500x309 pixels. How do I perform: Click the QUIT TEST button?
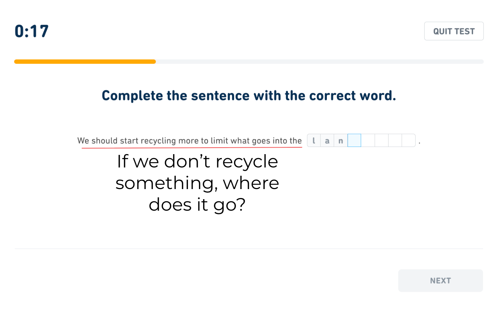coord(453,31)
